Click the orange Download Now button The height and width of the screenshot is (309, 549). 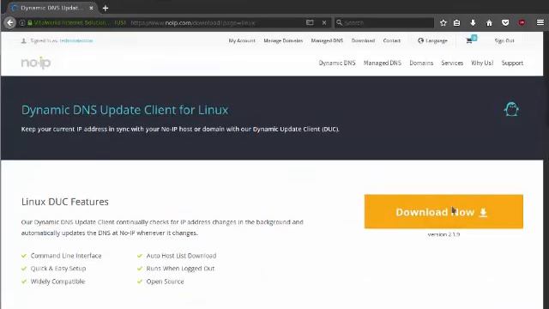(x=443, y=212)
